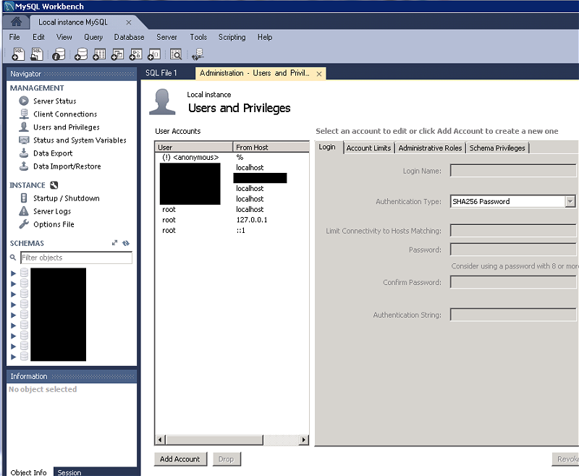Open the Database menu
The height and width of the screenshot is (476, 579).
pyautogui.click(x=130, y=38)
